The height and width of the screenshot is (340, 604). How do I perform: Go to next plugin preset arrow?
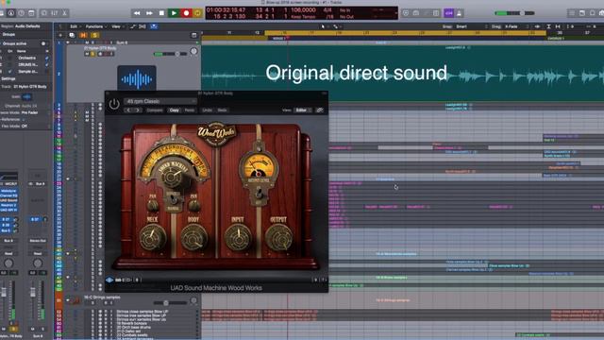138,110
